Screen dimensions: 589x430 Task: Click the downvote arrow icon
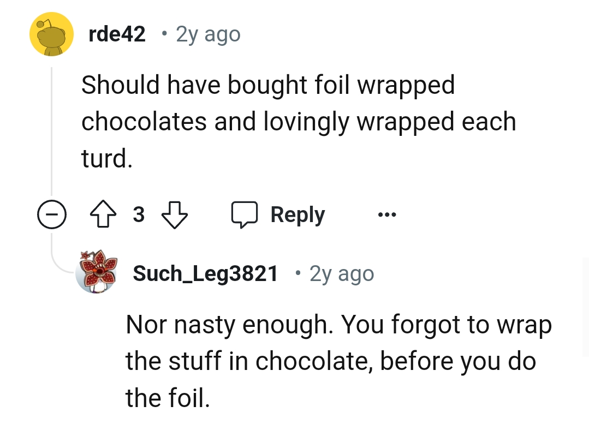[174, 214]
